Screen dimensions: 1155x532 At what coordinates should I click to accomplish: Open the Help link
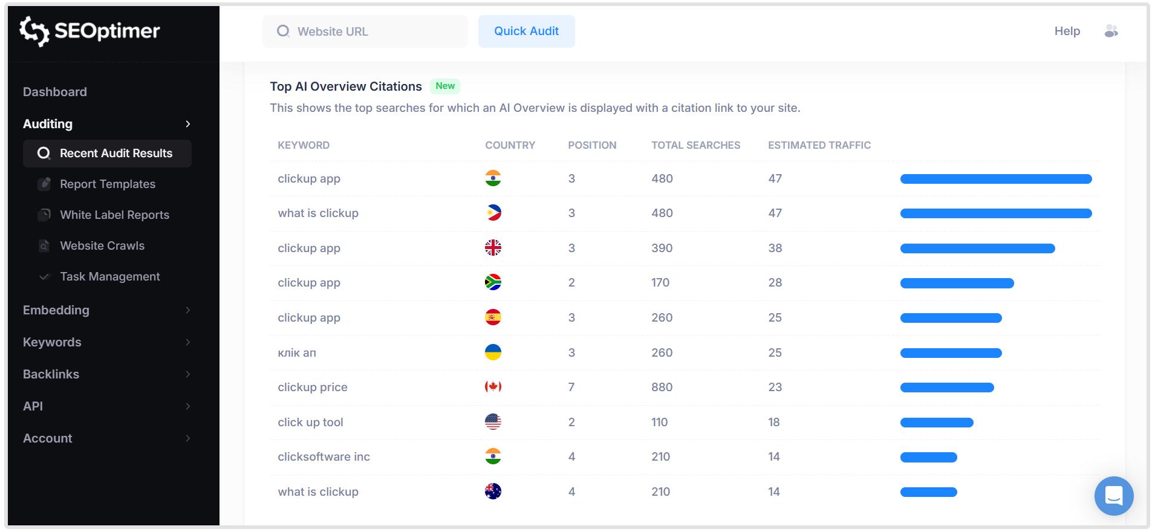click(x=1067, y=31)
